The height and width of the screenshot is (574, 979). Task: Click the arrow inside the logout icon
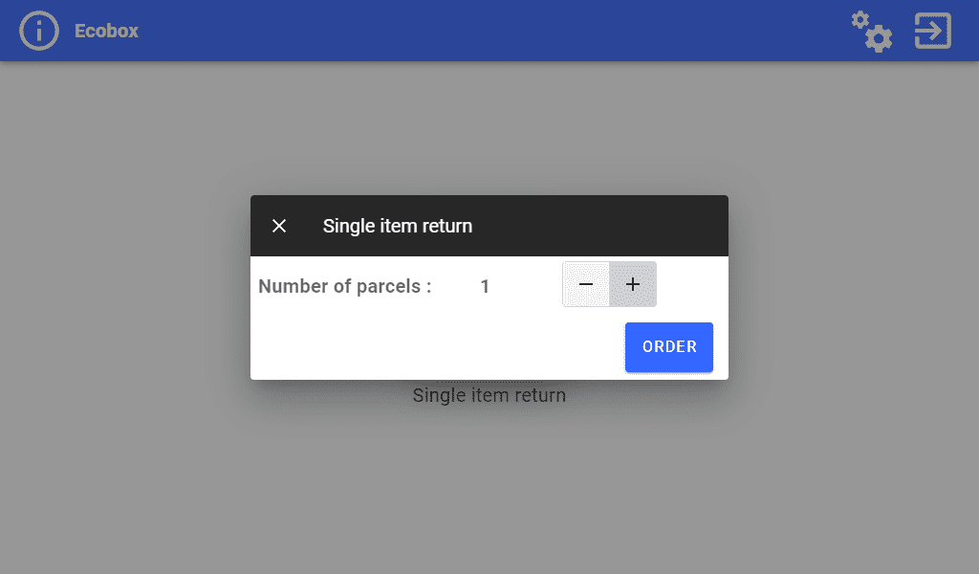tap(927, 31)
